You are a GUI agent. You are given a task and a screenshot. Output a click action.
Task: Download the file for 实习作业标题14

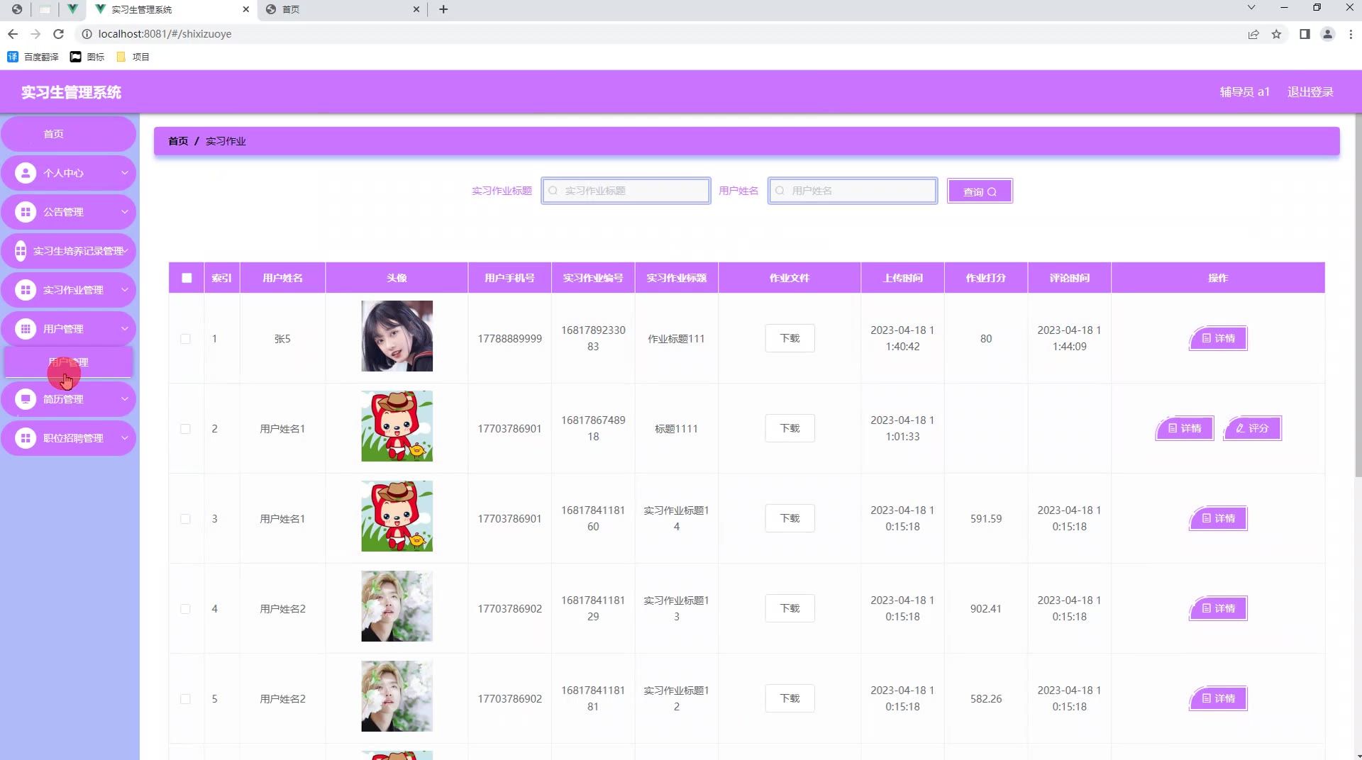790,518
